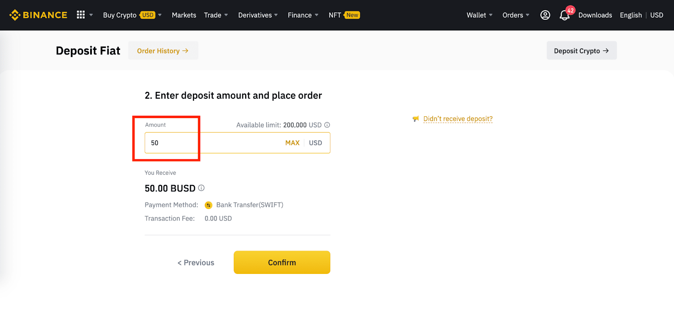View Order History
This screenshot has width=674, height=322.
click(x=163, y=51)
